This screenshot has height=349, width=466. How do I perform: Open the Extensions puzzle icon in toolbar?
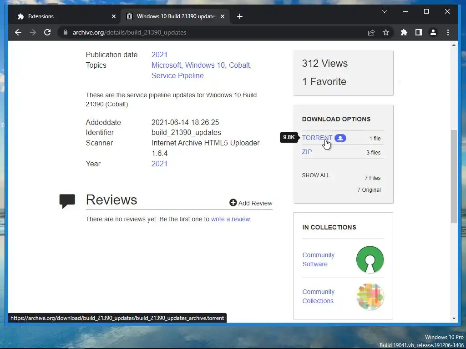tap(404, 32)
